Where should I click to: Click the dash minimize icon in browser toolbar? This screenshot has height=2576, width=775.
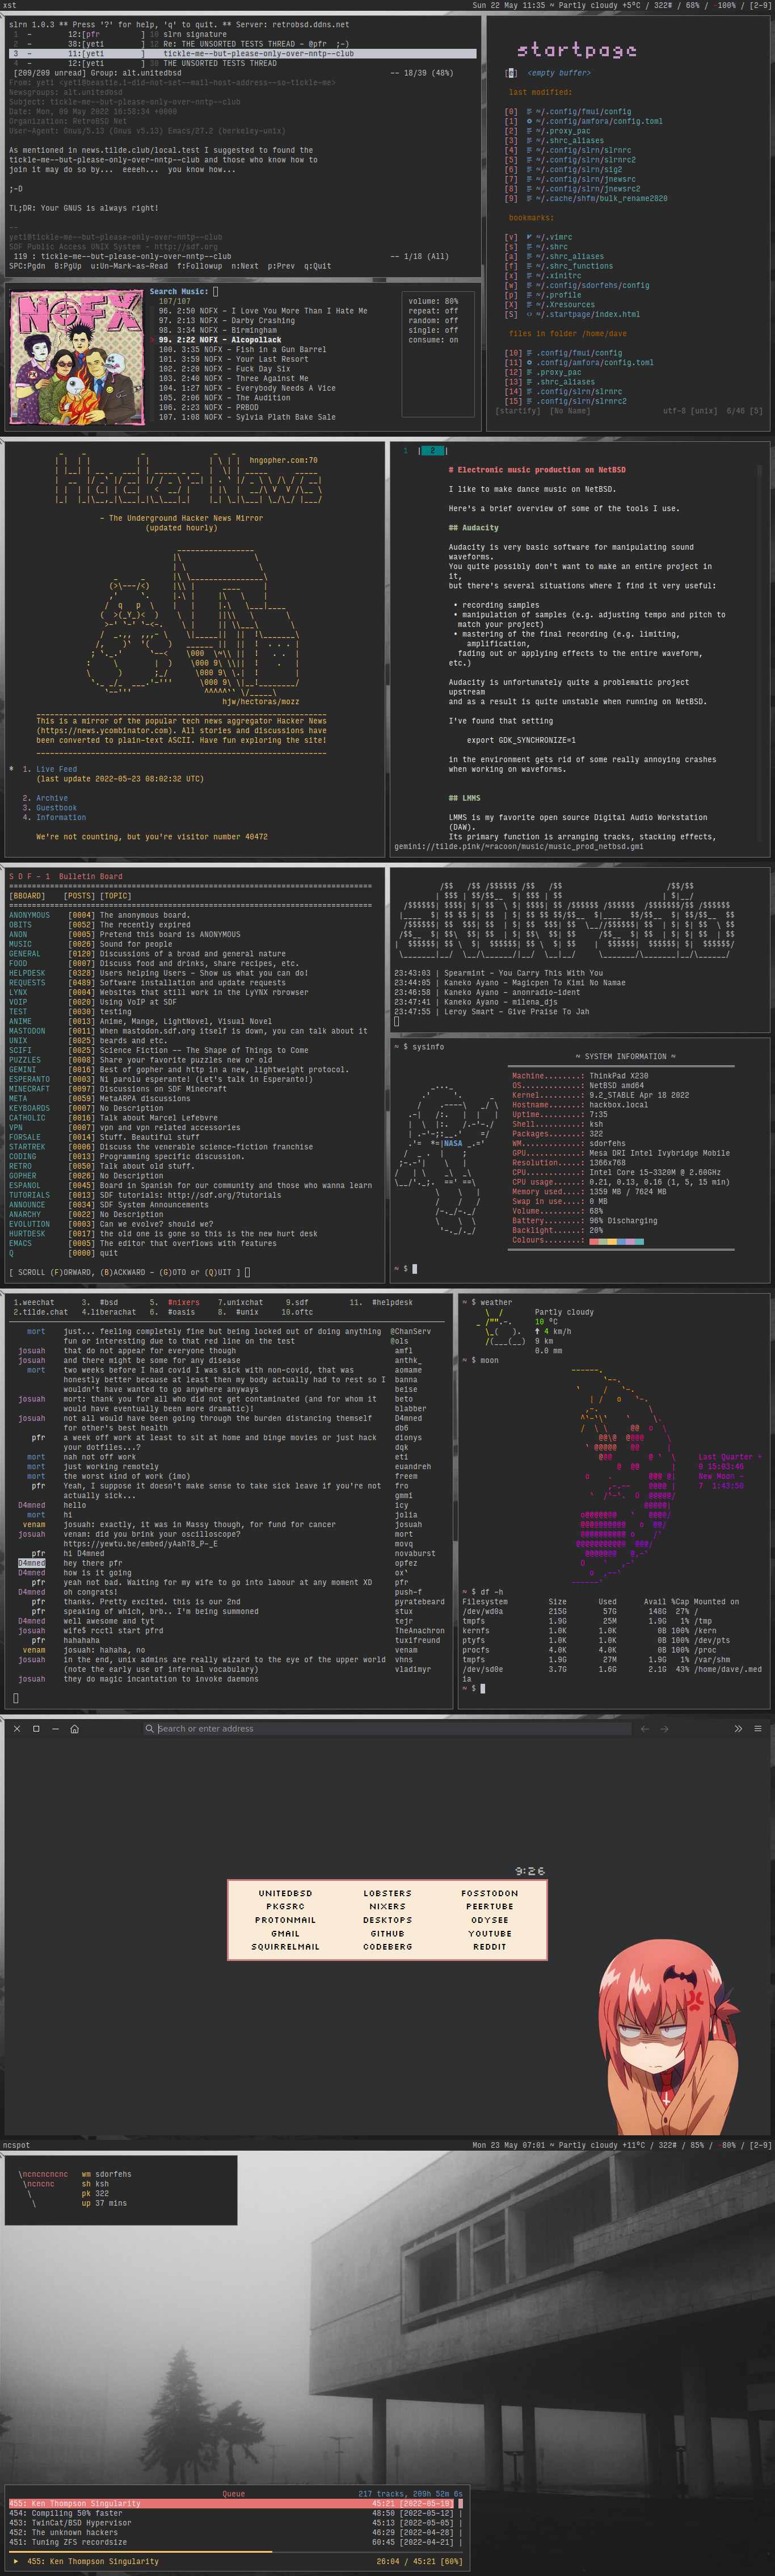pyautogui.click(x=55, y=1728)
